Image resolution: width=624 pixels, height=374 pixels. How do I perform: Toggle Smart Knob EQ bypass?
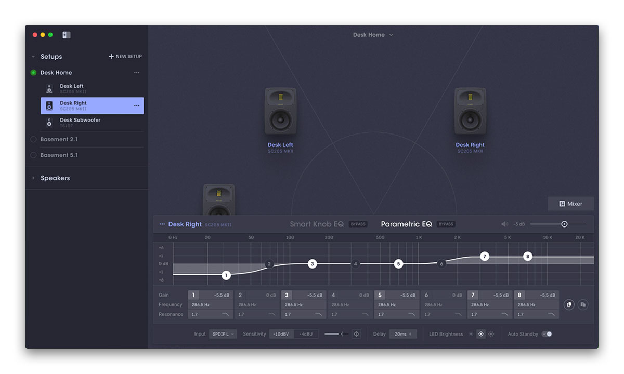[358, 224]
